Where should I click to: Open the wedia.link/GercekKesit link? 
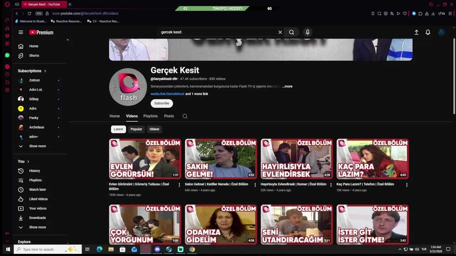point(167,94)
